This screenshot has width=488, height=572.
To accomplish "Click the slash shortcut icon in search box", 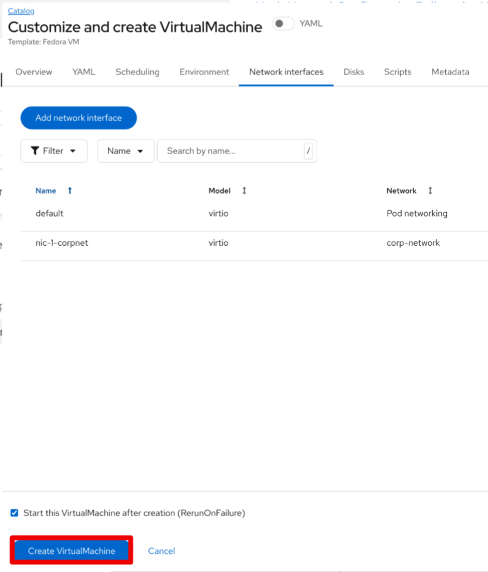I will point(309,151).
